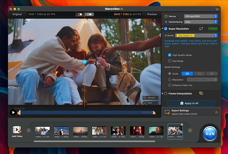
Task: Select the Scale radio button
Action: point(170,74)
